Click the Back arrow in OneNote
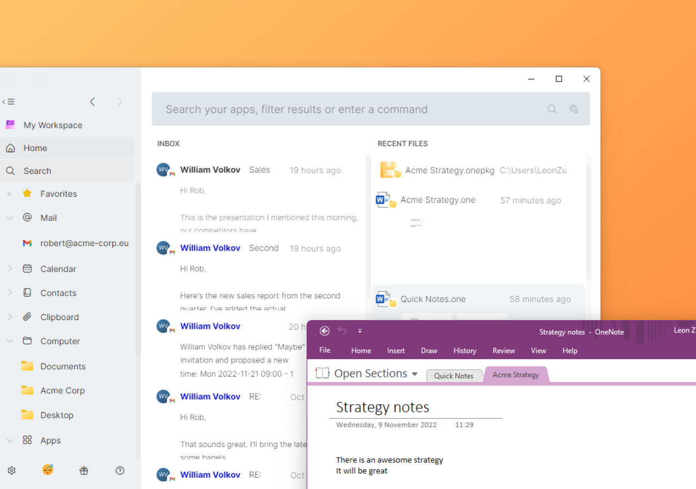The height and width of the screenshot is (489, 696). point(325,331)
